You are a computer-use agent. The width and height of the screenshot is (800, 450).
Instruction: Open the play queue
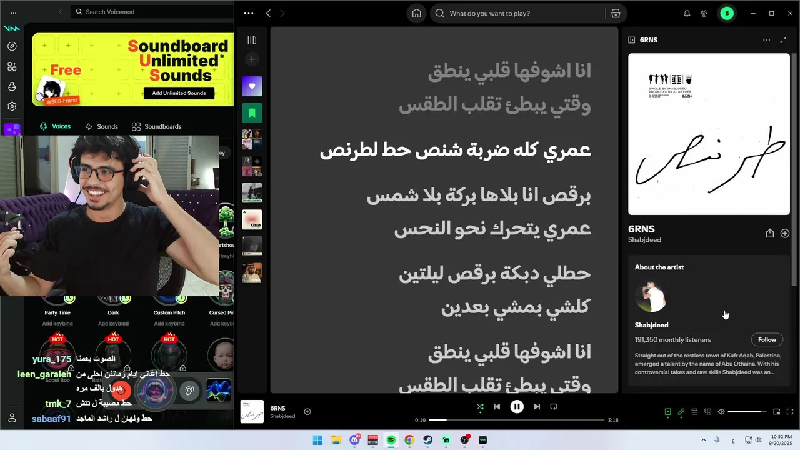point(694,412)
